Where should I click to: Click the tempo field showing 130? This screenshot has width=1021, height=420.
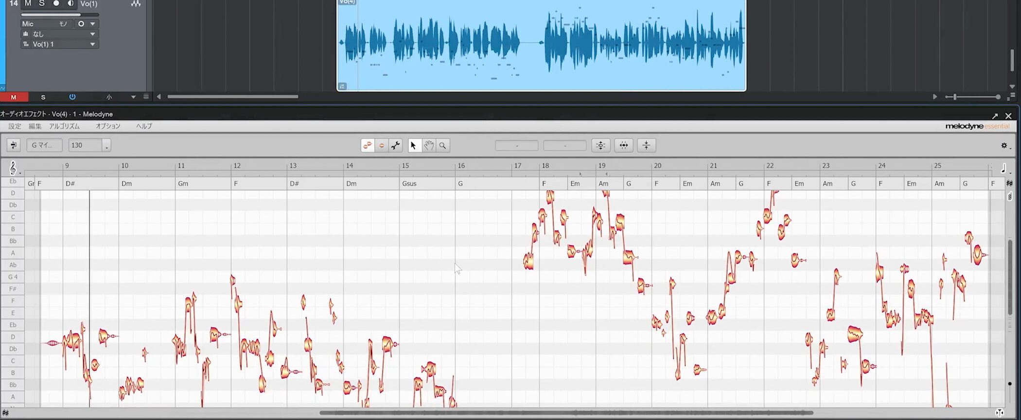85,145
